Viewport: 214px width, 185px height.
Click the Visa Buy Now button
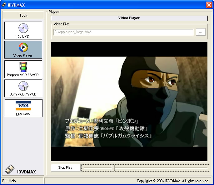point(23,108)
